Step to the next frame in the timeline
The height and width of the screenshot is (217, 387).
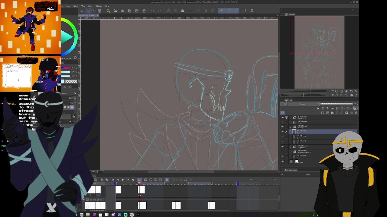point(128,180)
